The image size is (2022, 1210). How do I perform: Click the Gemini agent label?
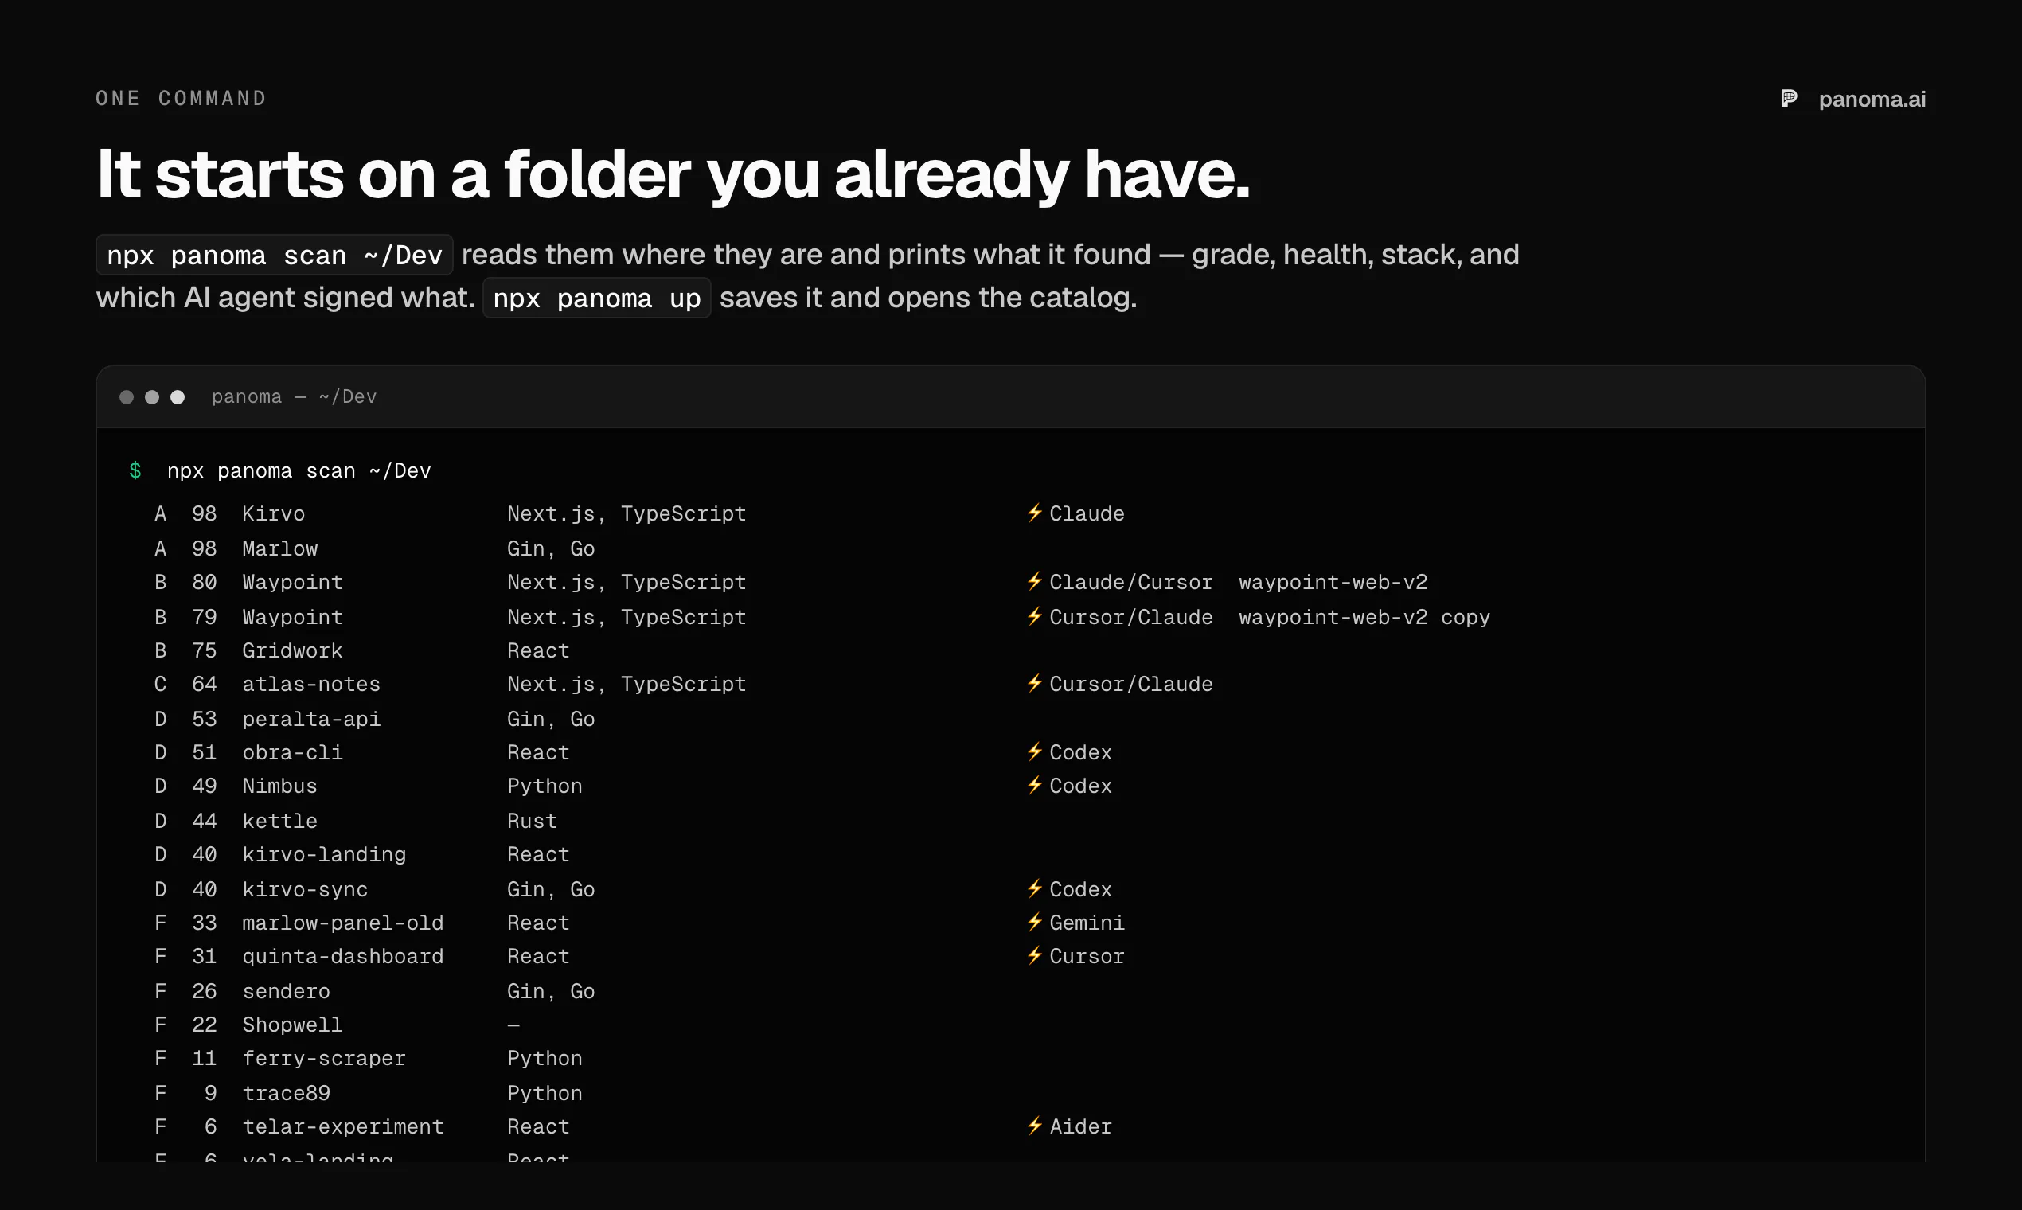point(1087,923)
